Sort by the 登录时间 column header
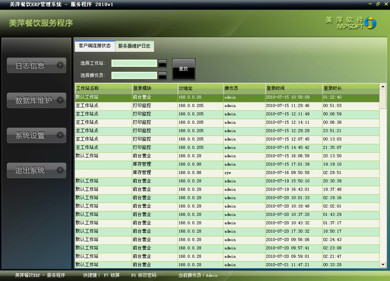 (x=294, y=88)
